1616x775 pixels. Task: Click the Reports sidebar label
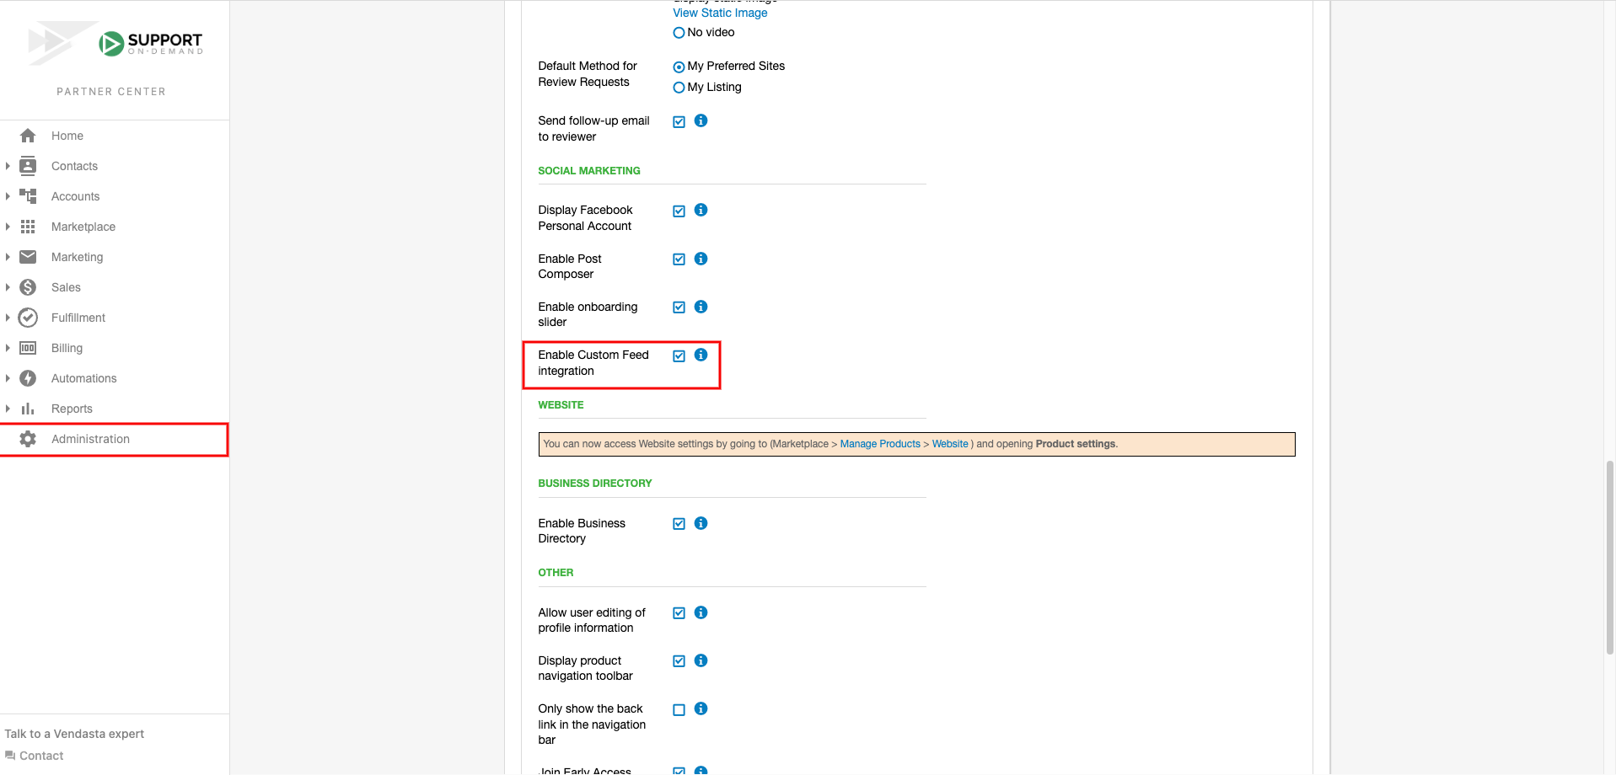click(x=72, y=409)
